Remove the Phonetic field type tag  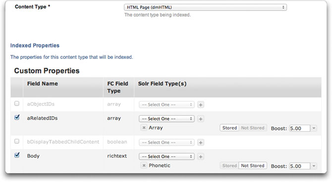(x=144, y=166)
